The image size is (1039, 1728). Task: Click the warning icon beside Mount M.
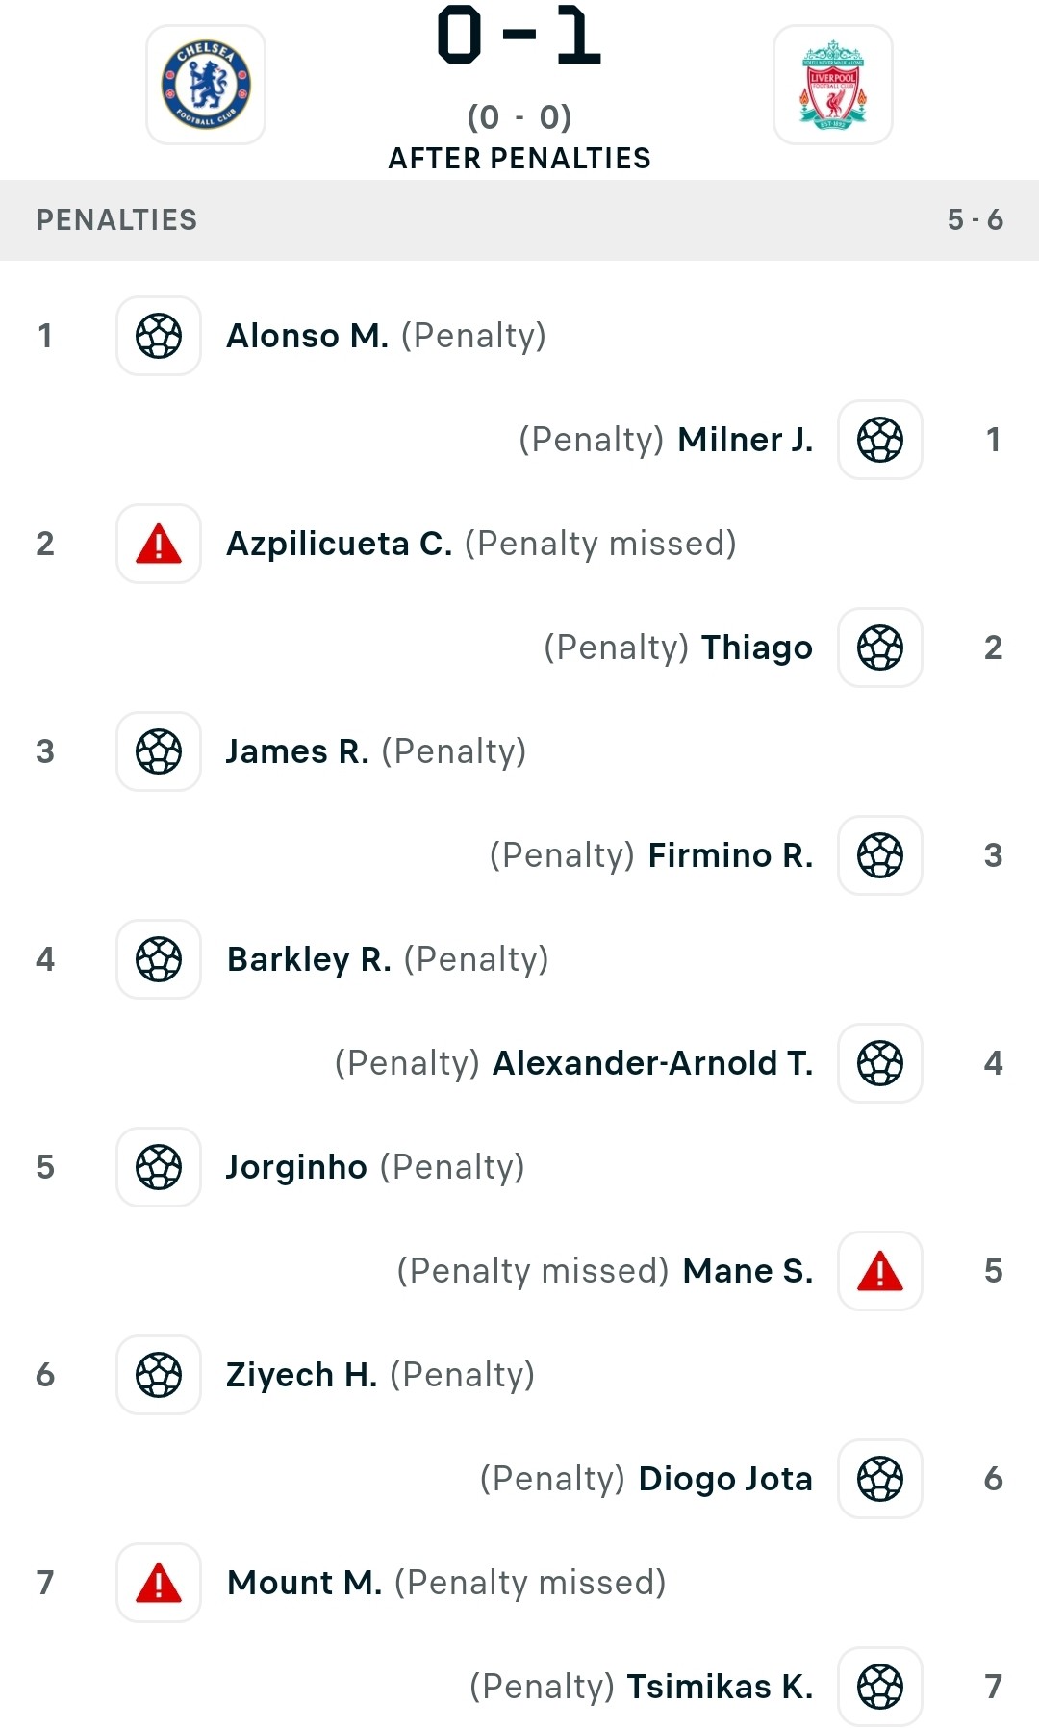pyautogui.click(x=159, y=1583)
